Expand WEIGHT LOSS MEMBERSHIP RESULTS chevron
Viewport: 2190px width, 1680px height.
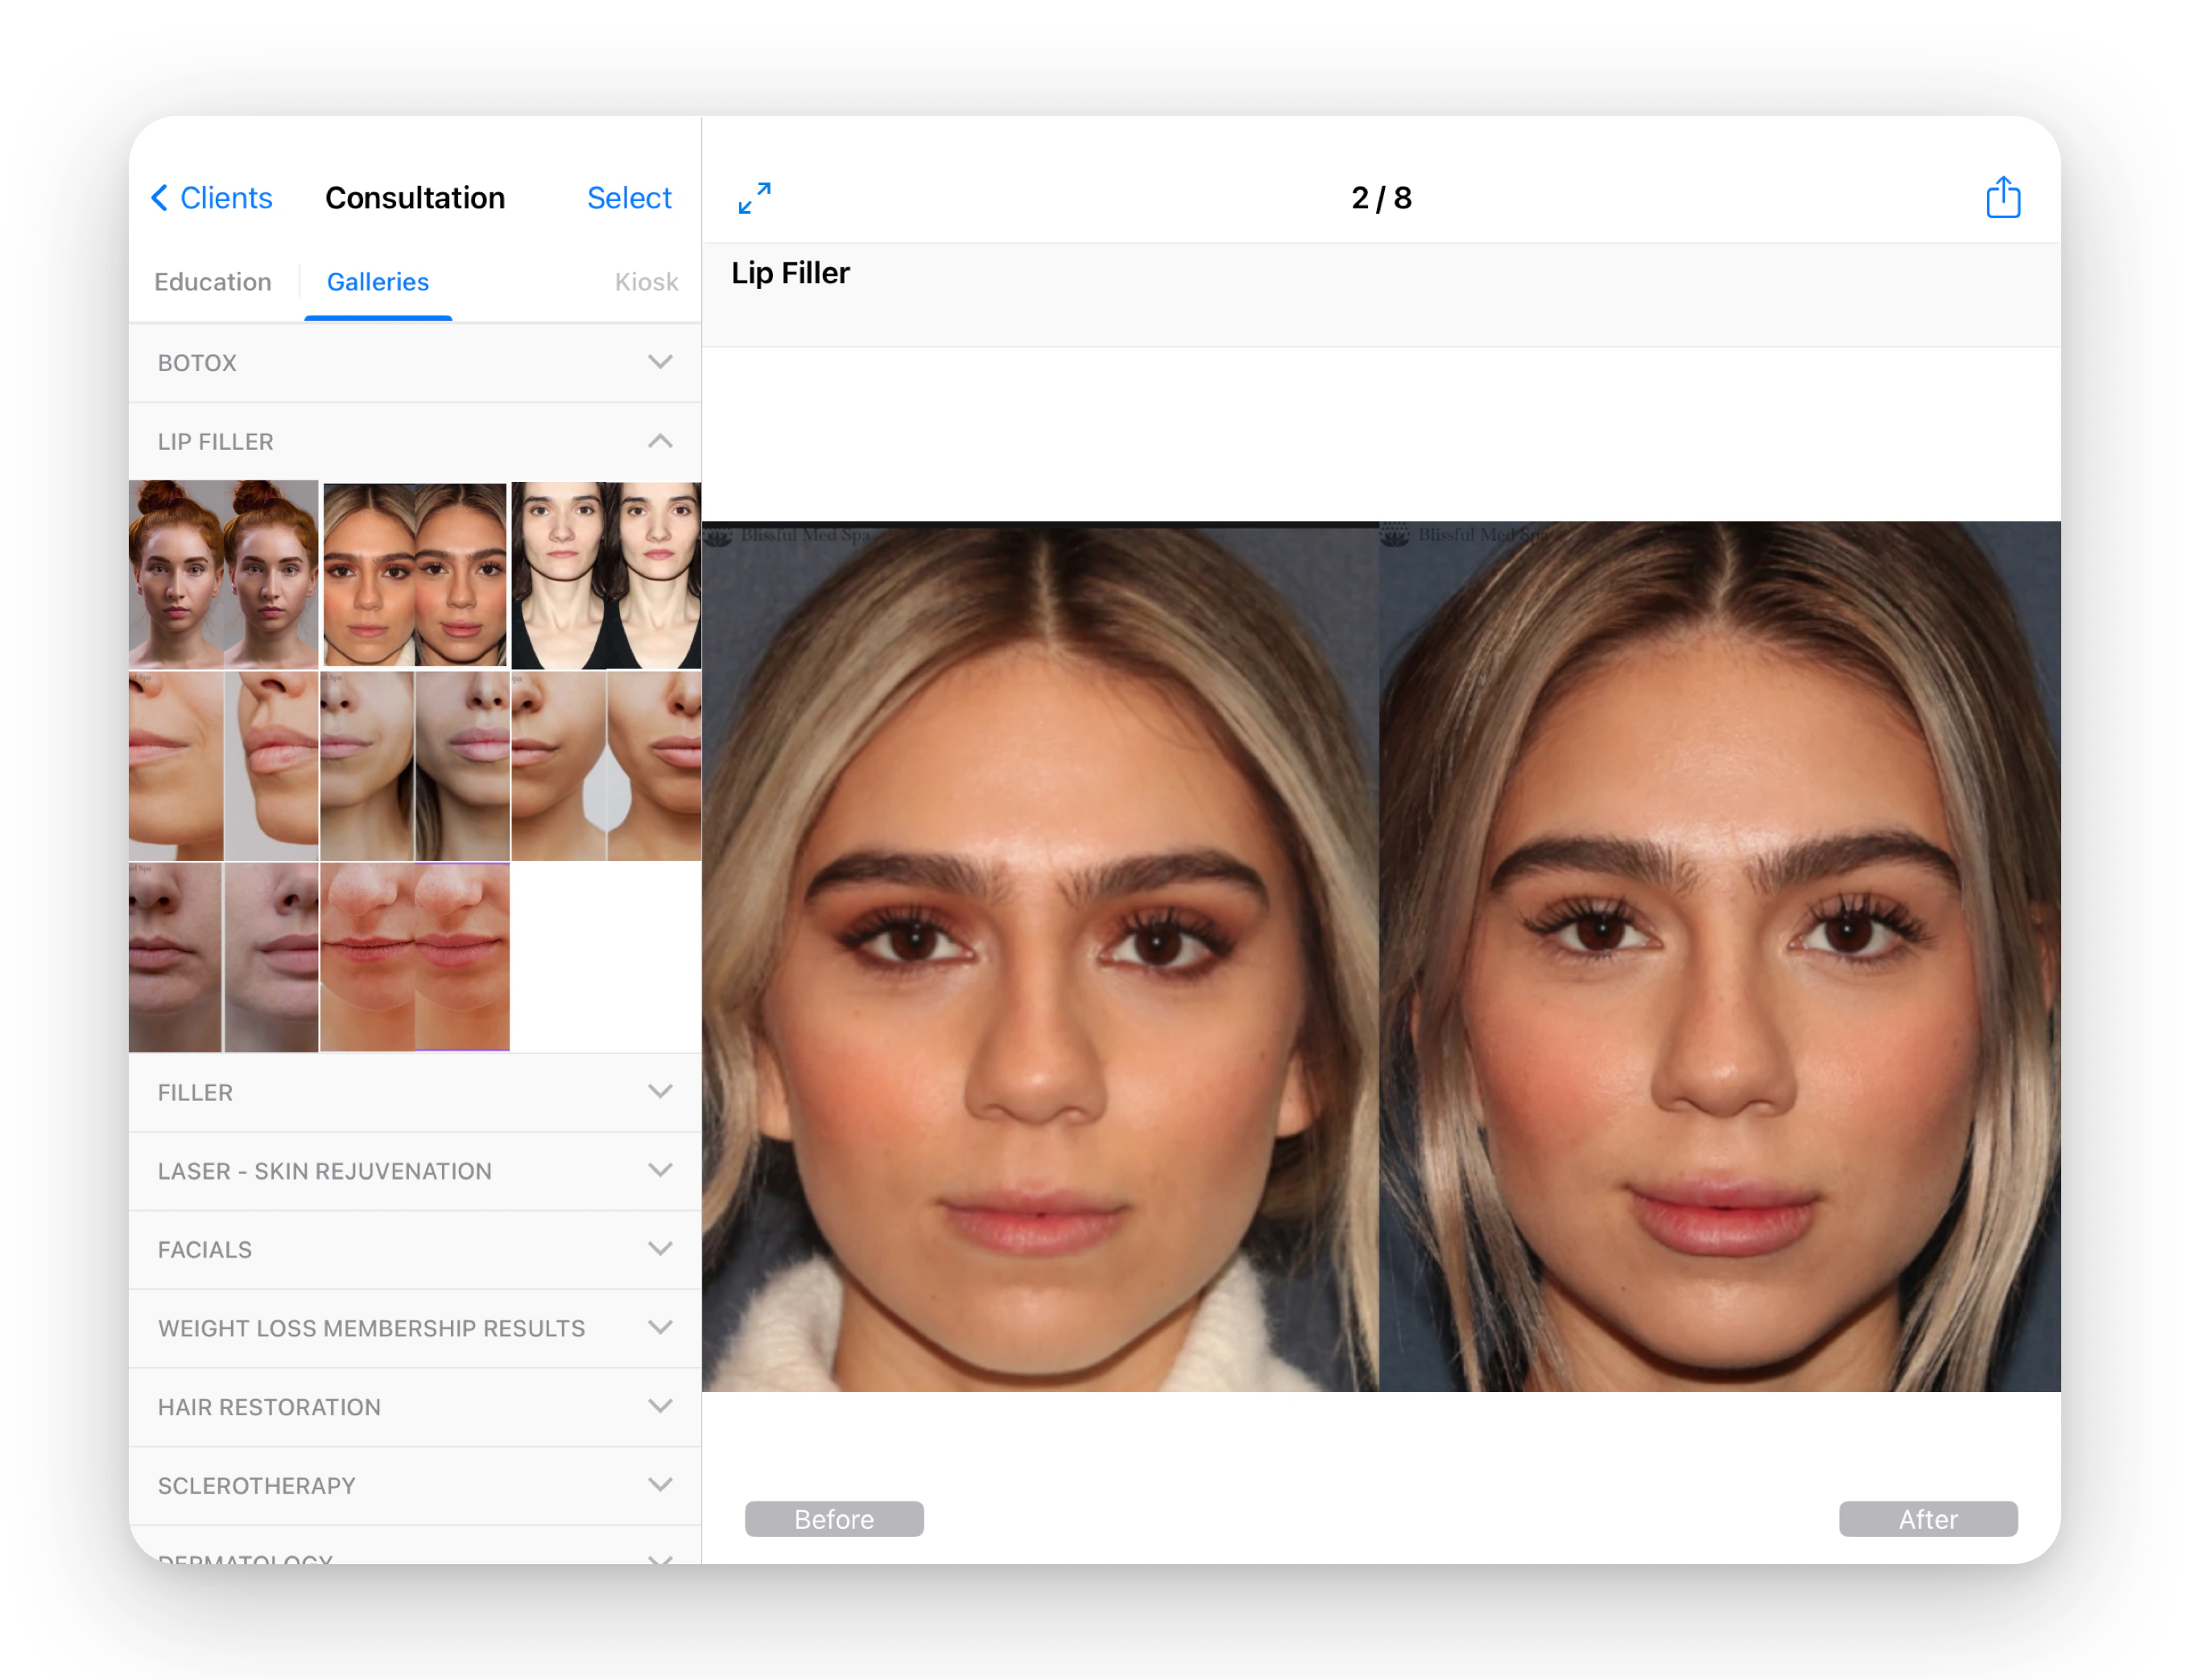click(660, 1328)
